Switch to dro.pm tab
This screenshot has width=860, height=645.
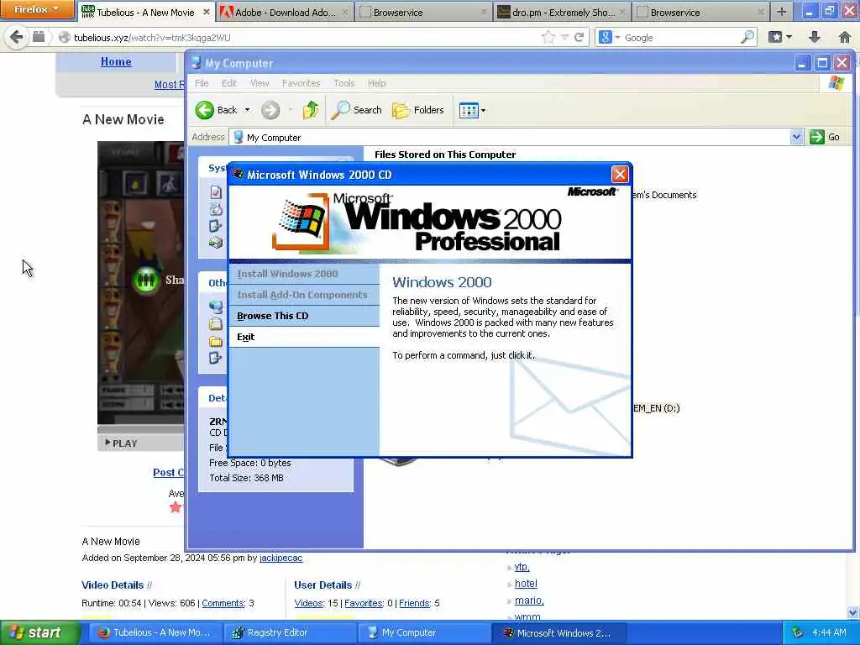point(562,12)
